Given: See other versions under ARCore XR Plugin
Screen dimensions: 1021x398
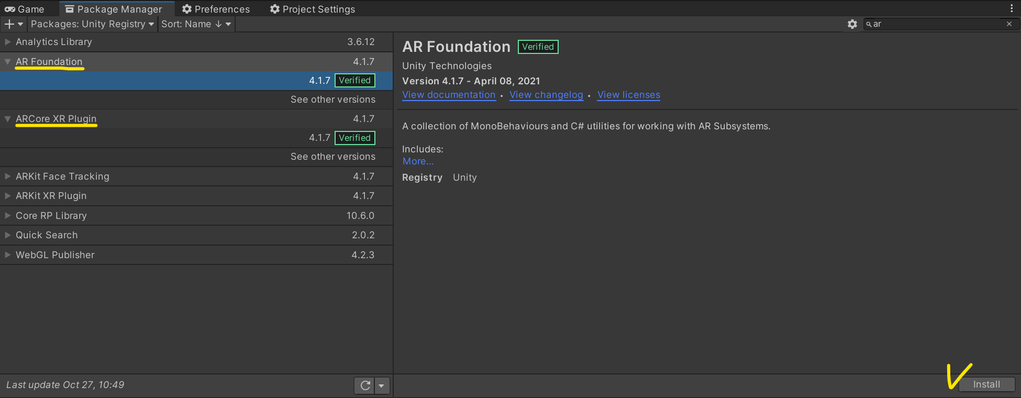Looking at the screenshot, I should [x=333, y=157].
